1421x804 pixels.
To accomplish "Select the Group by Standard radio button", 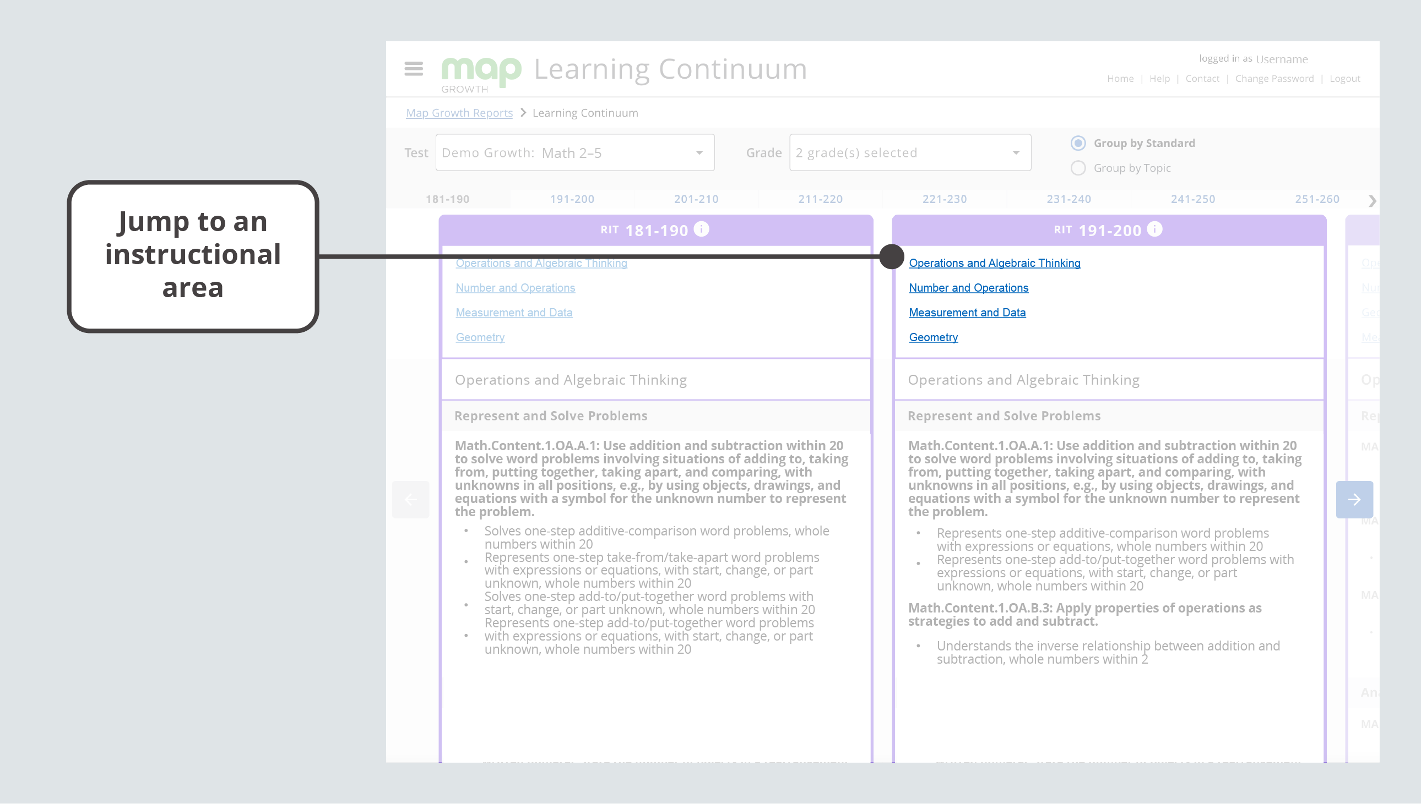I will 1077,143.
